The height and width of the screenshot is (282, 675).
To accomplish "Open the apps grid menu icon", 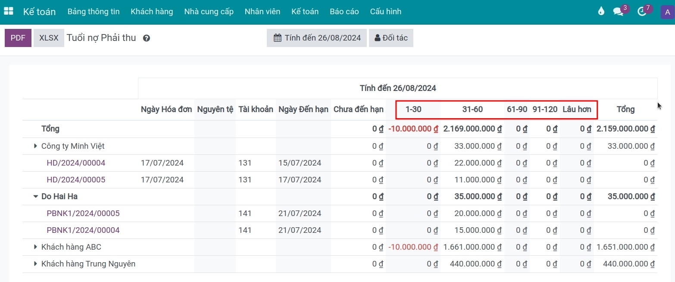I will [x=8, y=12].
